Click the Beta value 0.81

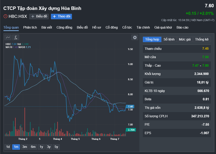pyautogui.click(x=206, y=99)
